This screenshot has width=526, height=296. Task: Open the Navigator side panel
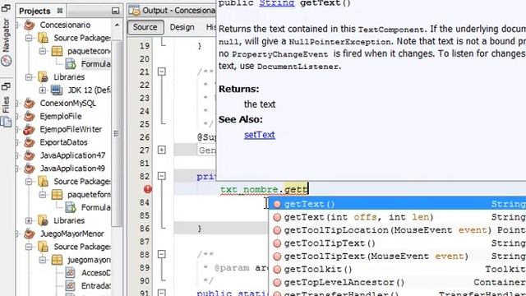(6, 42)
